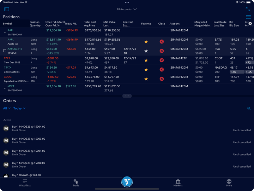
Task: Tap the fullscreen expand arrows icon
Action: [248, 9]
